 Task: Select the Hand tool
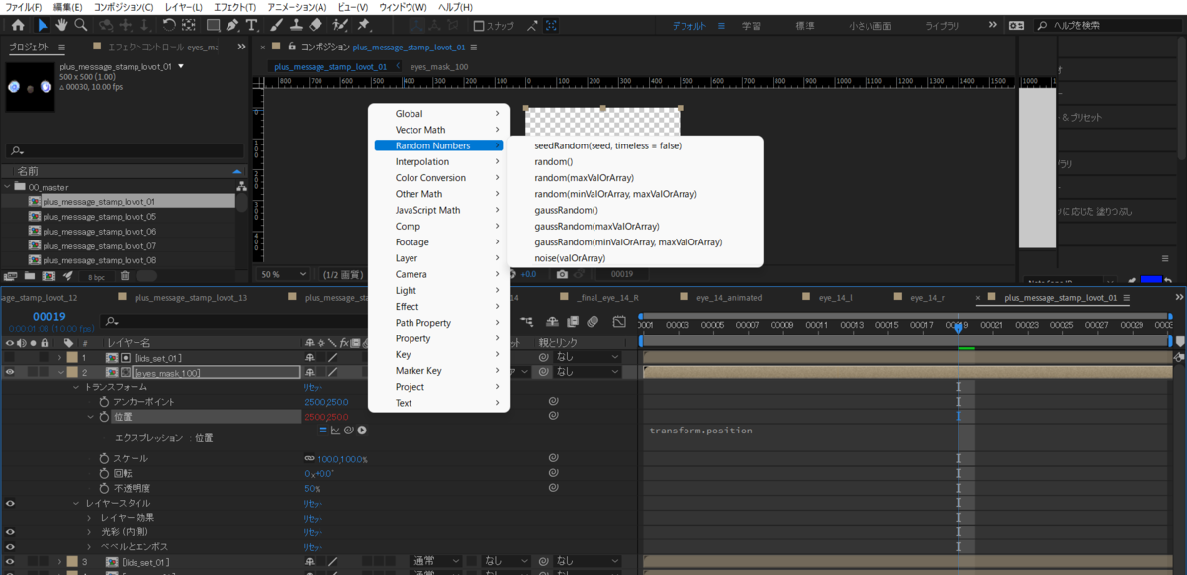62,25
